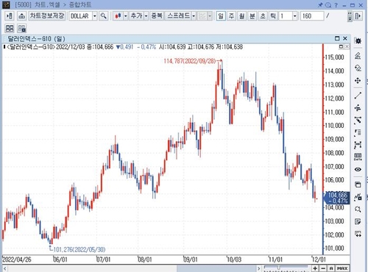The image size is (368, 272).
Task: Click the eraser/undo drawing icon in right sidebar
Action: tap(358, 68)
